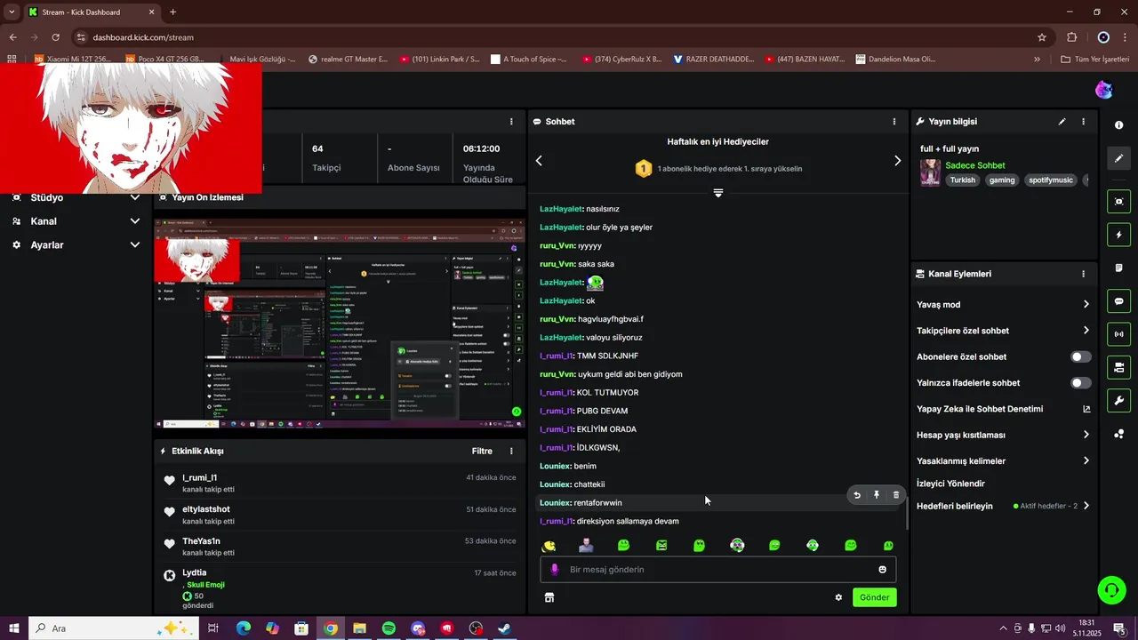
Task: Click İzleyici Yönlendir option
Action: 950,484
